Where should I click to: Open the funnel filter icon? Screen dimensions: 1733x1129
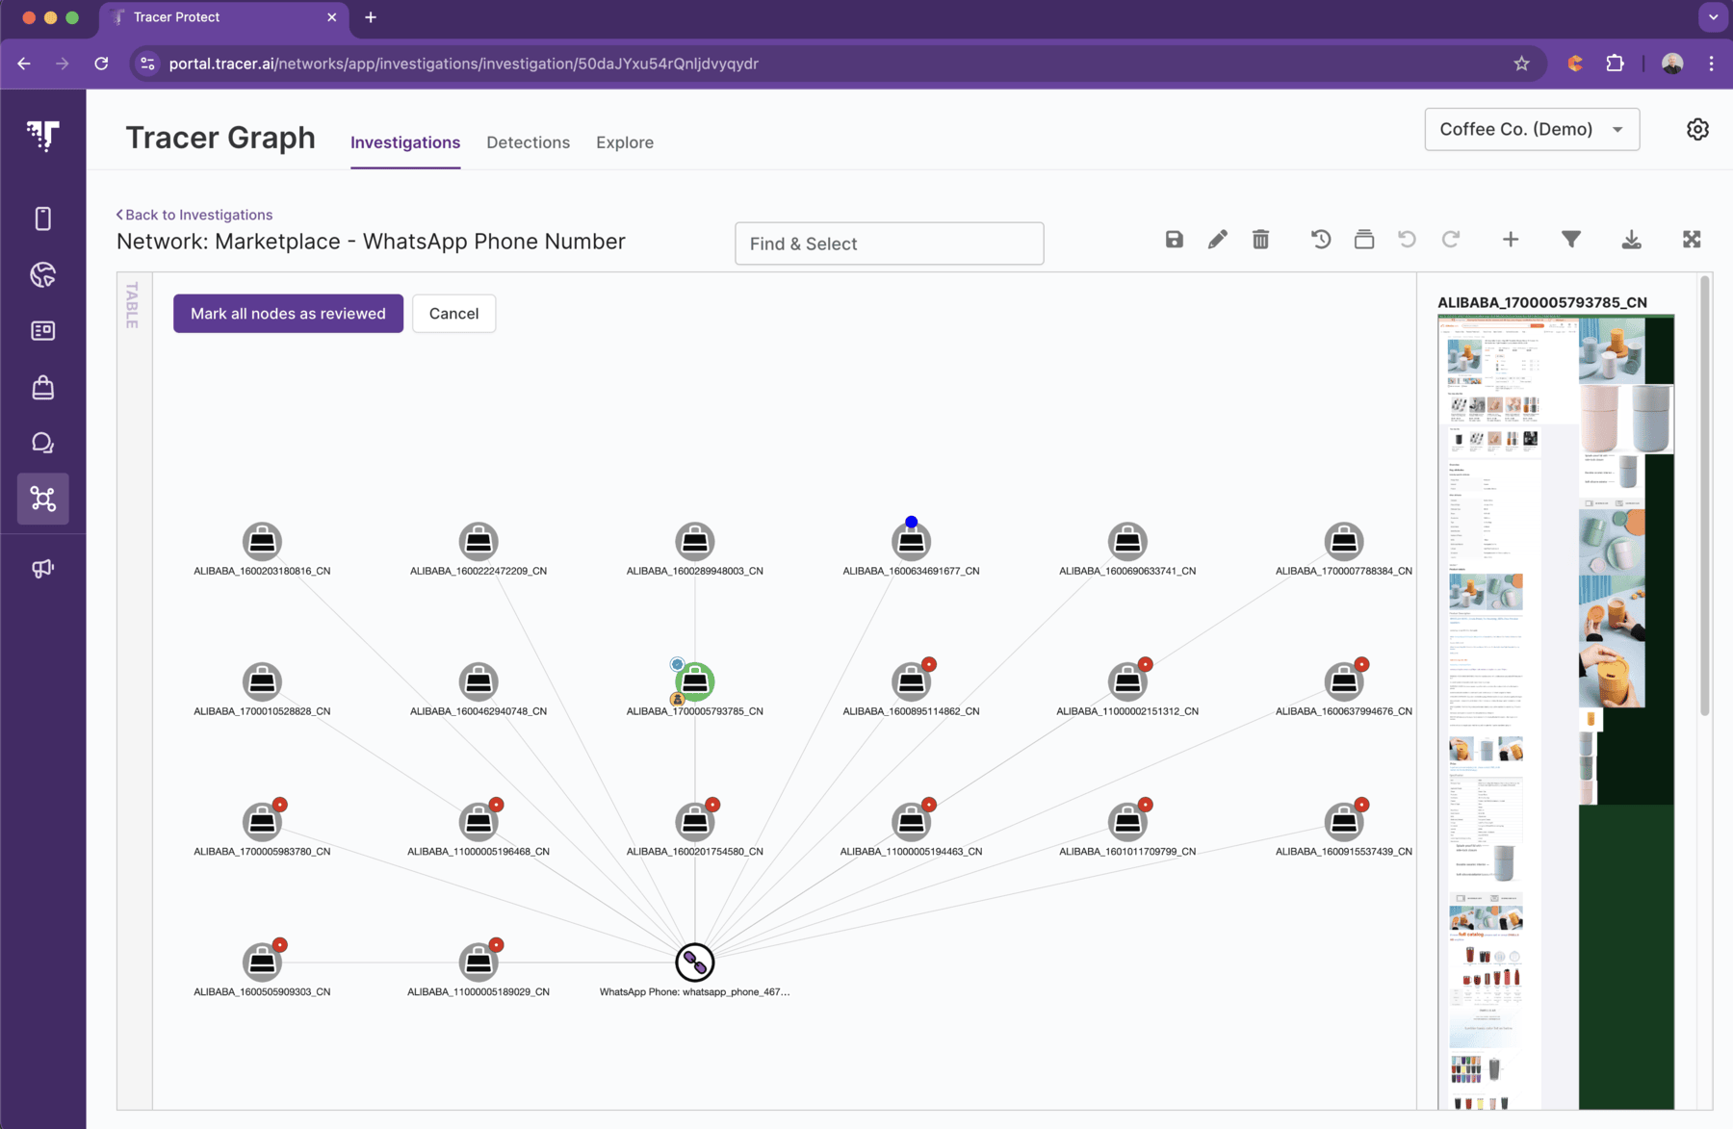(1571, 240)
